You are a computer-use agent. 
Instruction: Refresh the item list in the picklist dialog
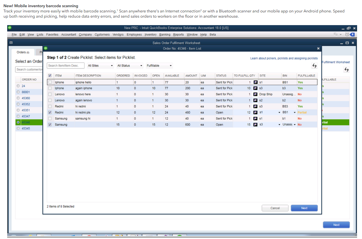[x=314, y=66]
